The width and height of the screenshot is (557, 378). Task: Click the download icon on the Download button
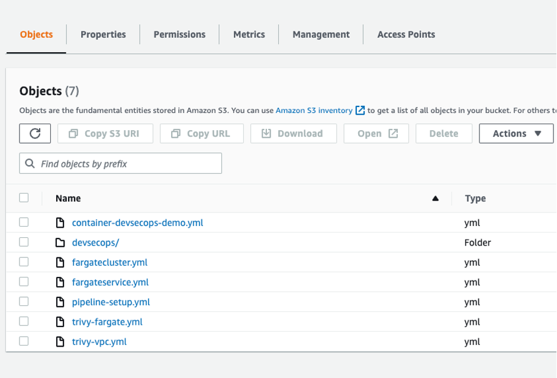(266, 133)
